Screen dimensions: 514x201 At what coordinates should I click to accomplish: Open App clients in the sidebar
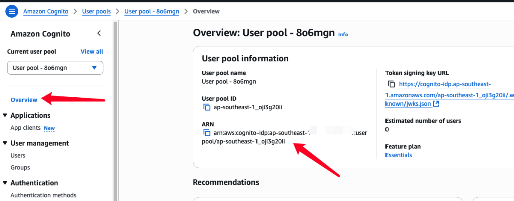[25, 128]
